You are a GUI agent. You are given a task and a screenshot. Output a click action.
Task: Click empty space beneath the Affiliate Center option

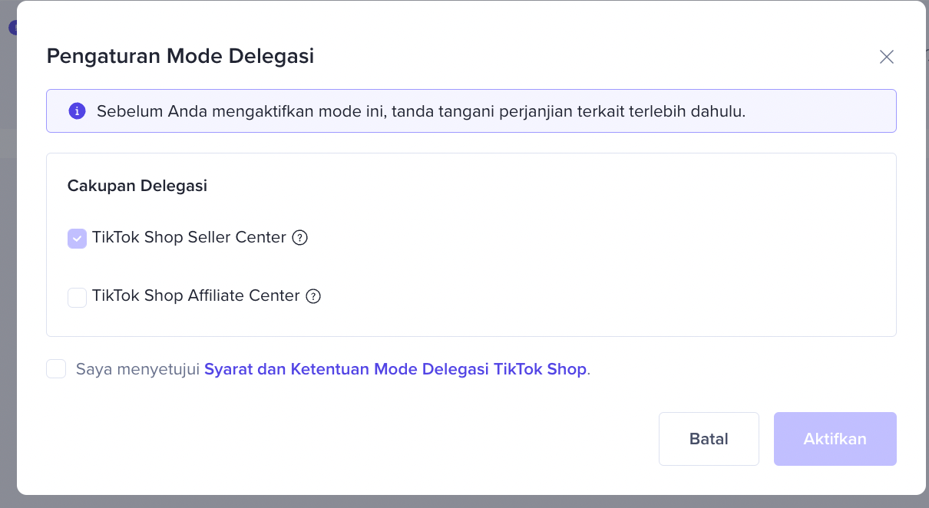(x=461, y=322)
